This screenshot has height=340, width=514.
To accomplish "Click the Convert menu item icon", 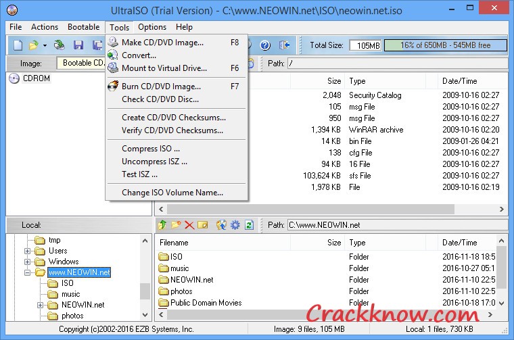I will 113,55.
